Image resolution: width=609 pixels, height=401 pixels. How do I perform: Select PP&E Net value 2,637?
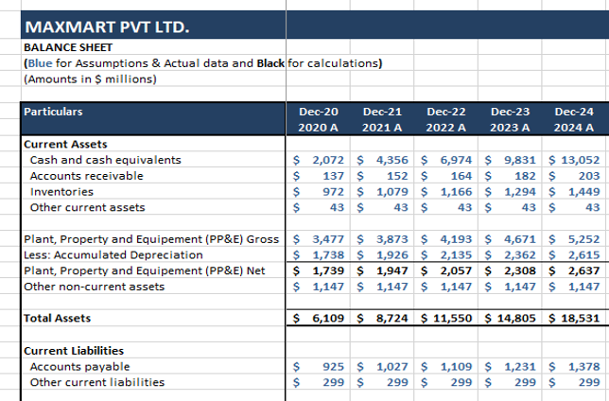(584, 270)
